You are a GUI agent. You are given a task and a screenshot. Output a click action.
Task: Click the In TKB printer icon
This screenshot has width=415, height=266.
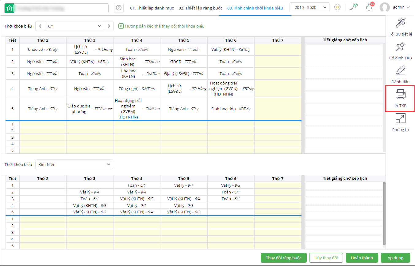400,95
